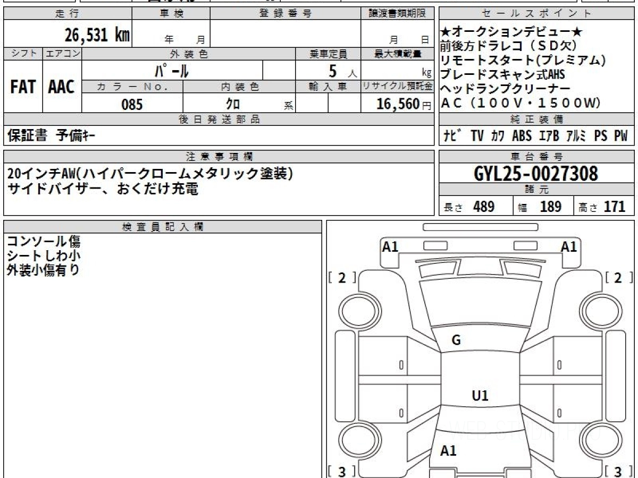Click the カラーNo. header cell
Screen dimensions: 638x478
pos(133,87)
